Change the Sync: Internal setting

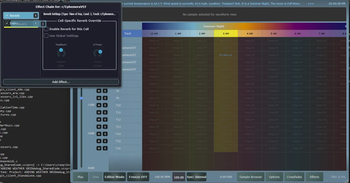pyautogui.click(x=196, y=177)
